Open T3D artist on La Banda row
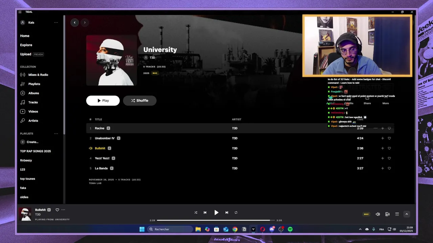 (x=235, y=168)
